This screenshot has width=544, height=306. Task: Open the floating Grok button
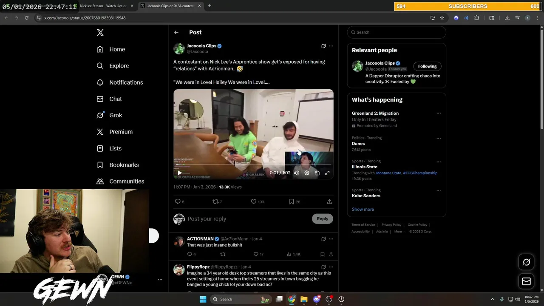coord(526,262)
